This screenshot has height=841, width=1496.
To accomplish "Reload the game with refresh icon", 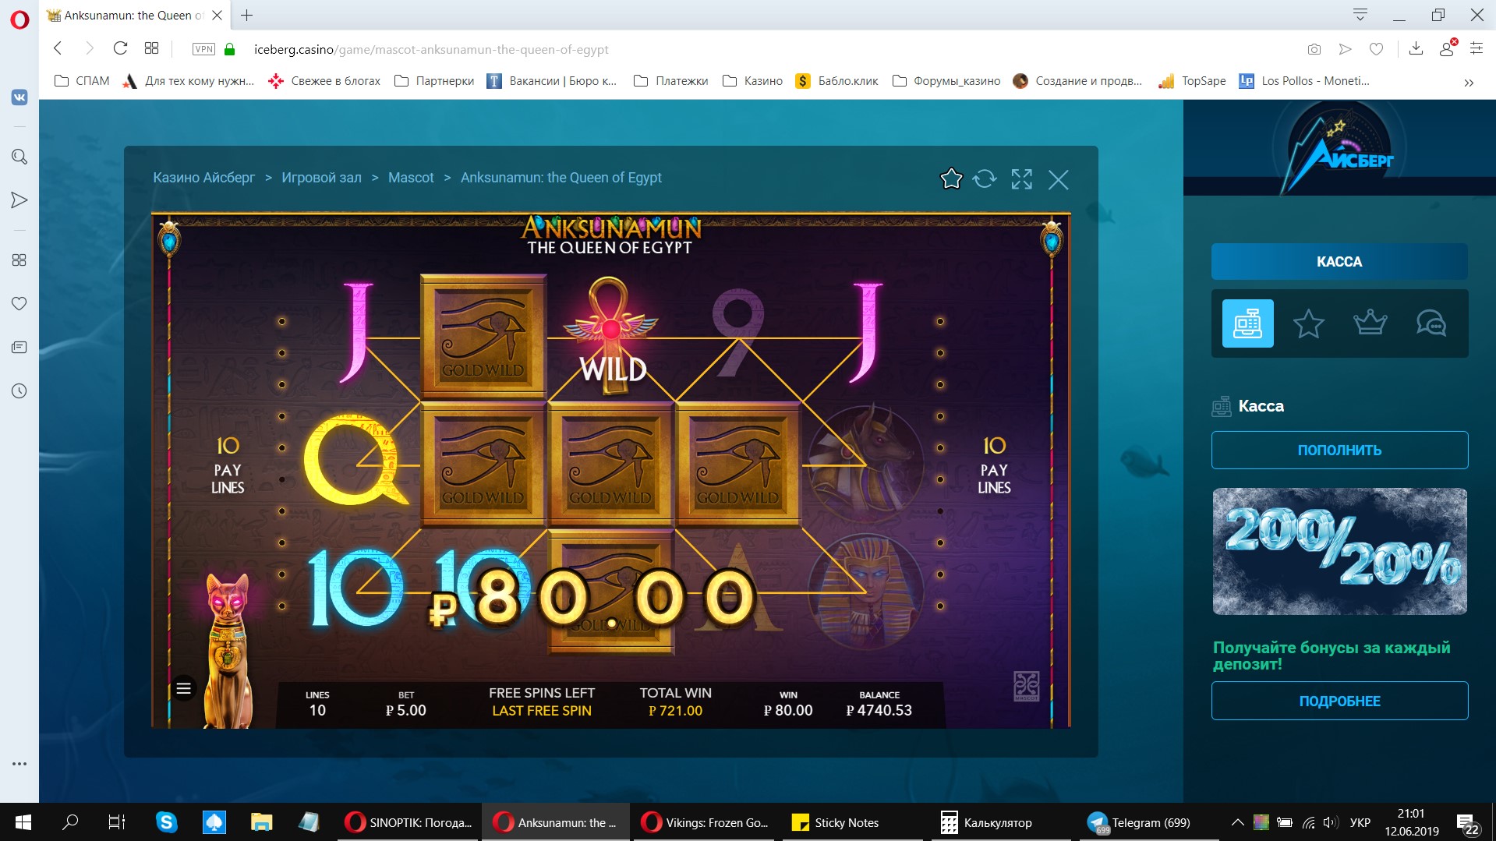I will click(x=985, y=179).
